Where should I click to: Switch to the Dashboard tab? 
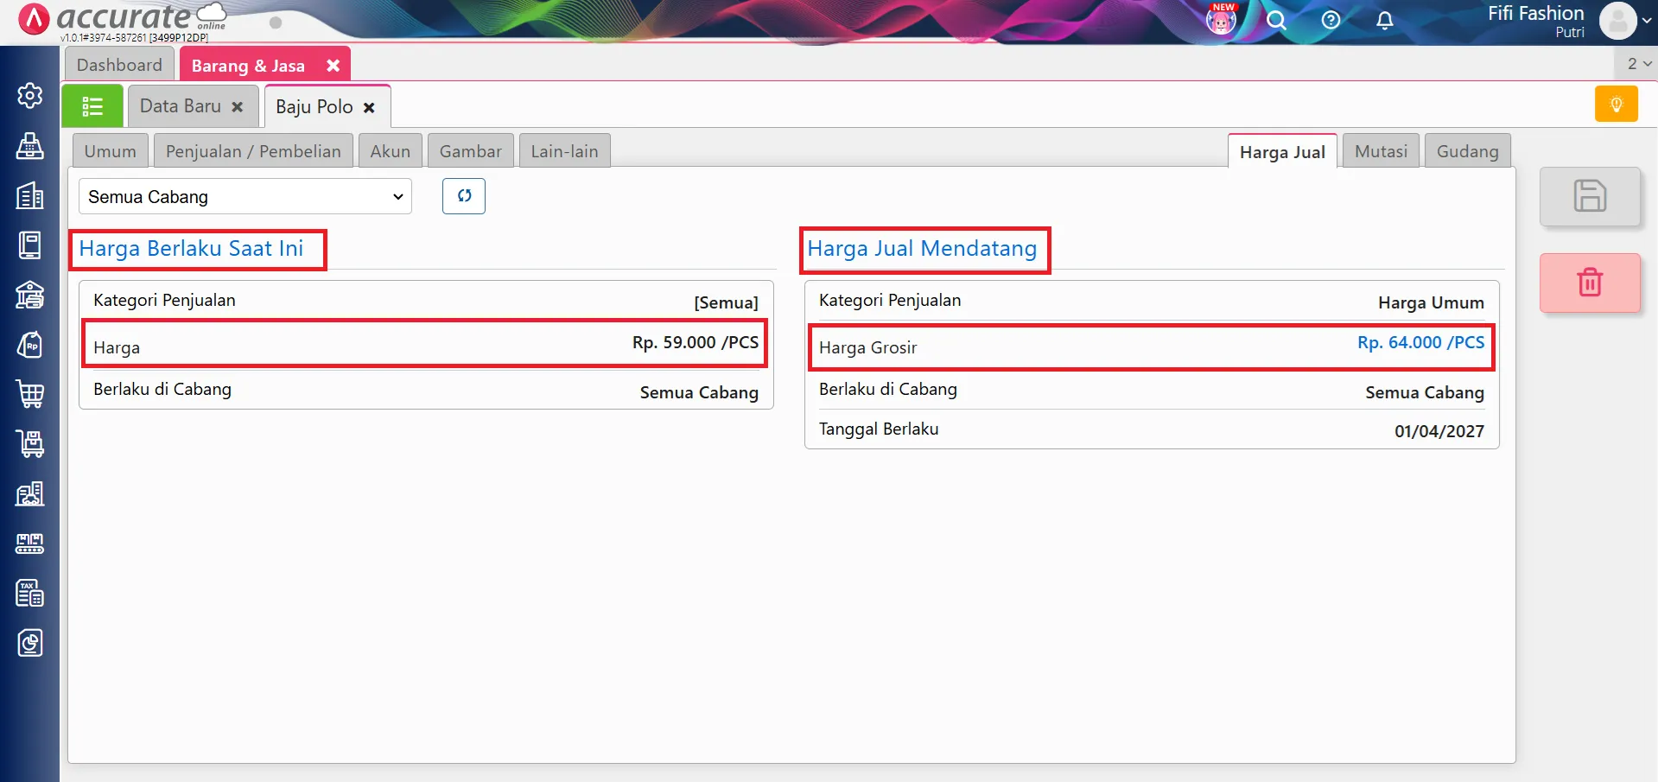point(119,65)
